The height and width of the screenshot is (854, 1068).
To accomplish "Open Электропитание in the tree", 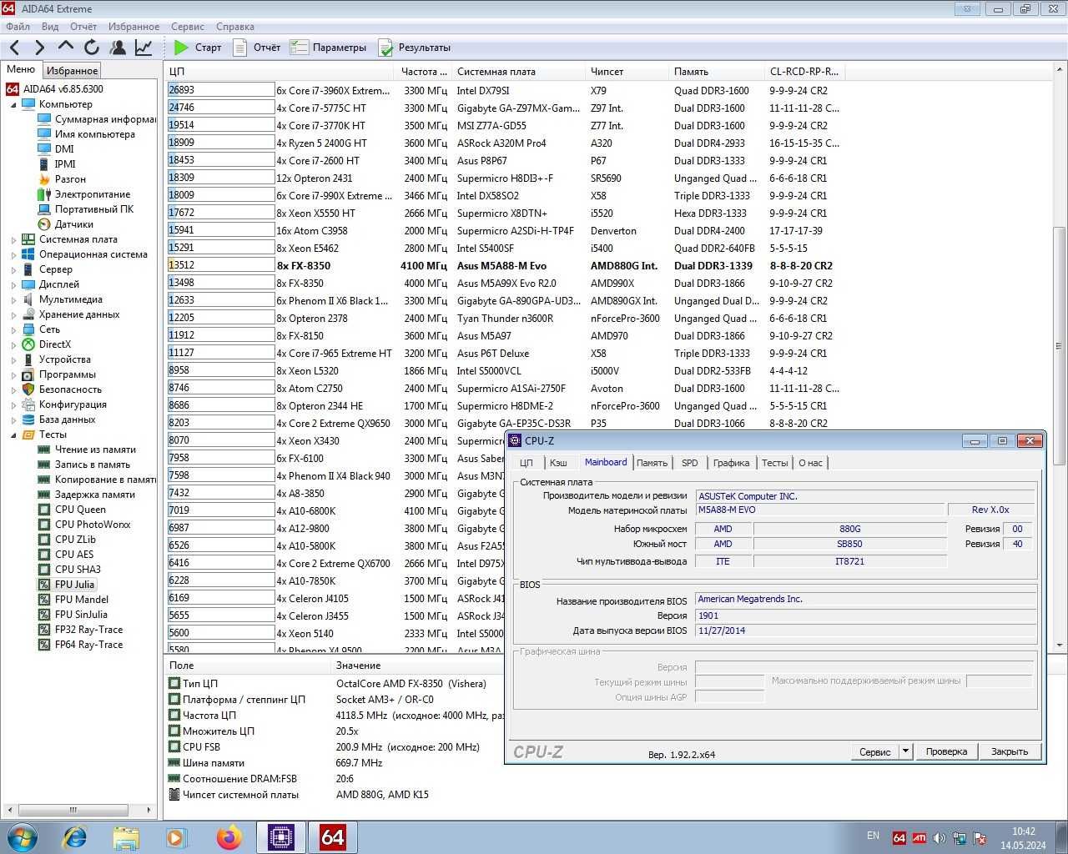I will click(92, 194).
